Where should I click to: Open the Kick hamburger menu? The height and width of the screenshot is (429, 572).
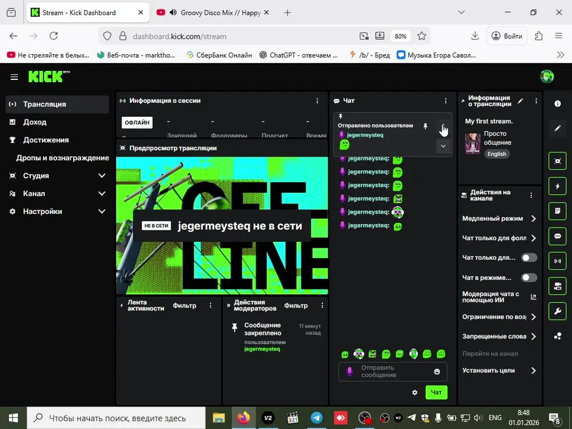(14, 77)
